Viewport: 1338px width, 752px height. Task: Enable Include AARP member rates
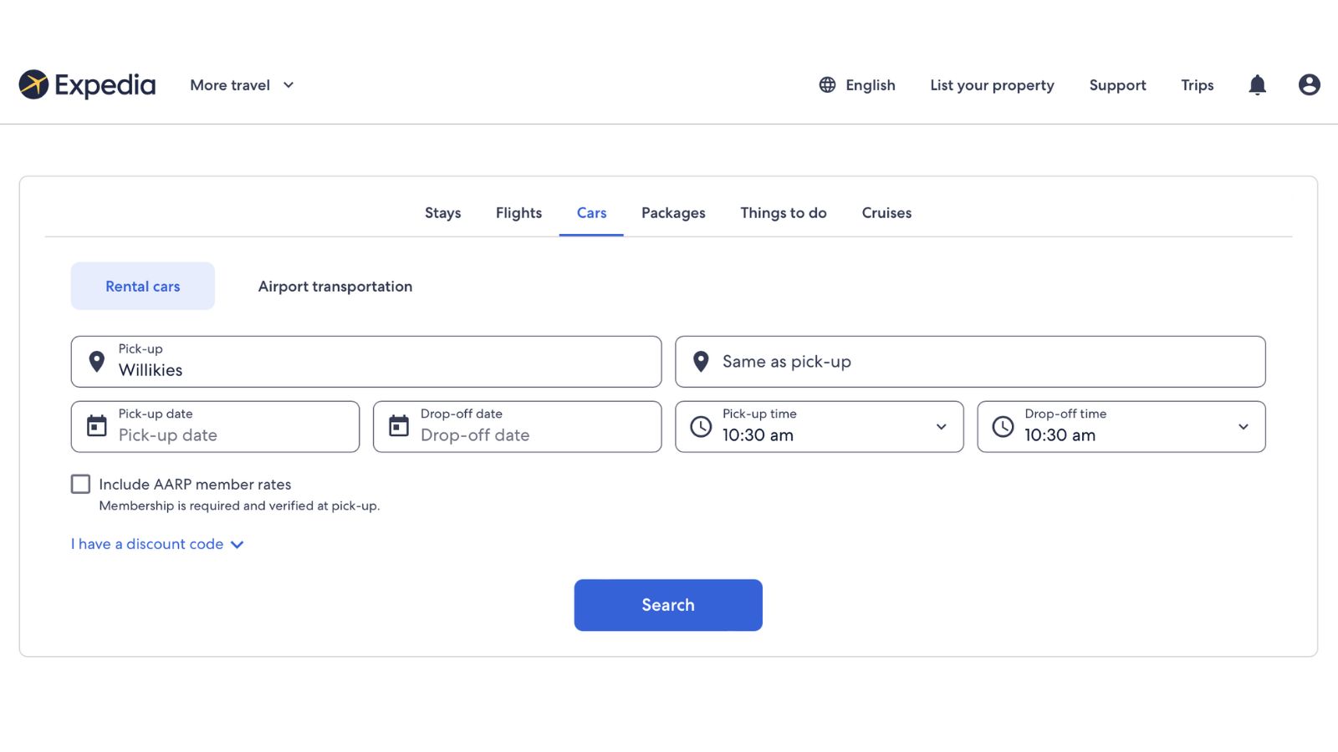click(x=80, y=484)
